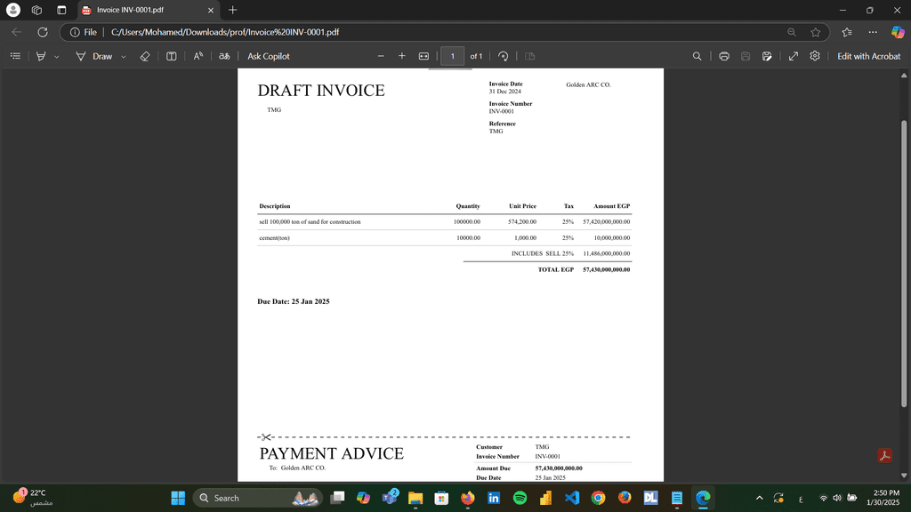Rotate the PDF page
The height and width of the screenshot is (512, 911).
point(504,56)
